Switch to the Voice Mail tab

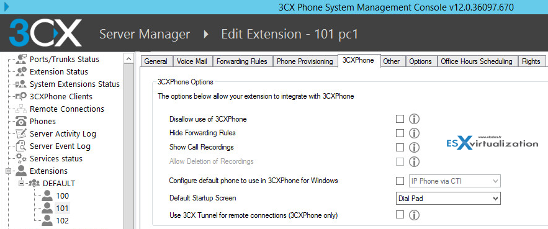click(x=192, y=61)
